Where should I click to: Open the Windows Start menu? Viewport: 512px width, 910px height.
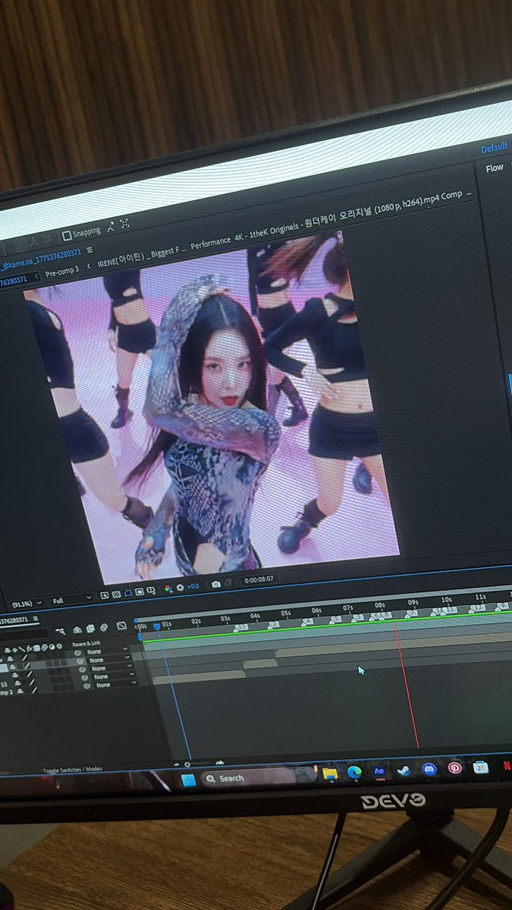(x=189, y=779)
